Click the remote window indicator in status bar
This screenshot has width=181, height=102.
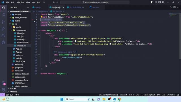point(2,95)
